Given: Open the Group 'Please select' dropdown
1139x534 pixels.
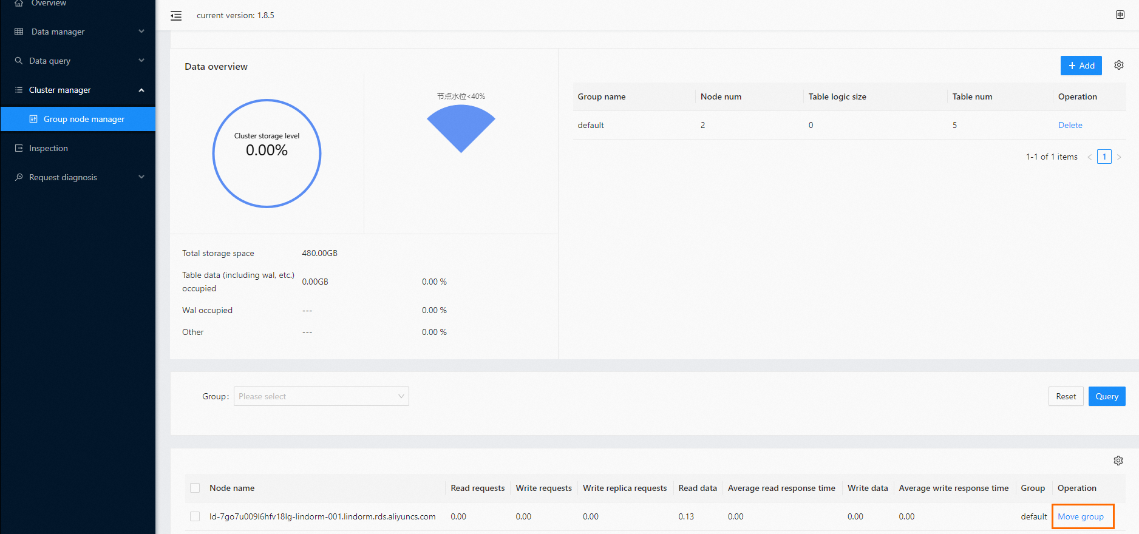Looking at the screenshot, I should tap(321, 396).
